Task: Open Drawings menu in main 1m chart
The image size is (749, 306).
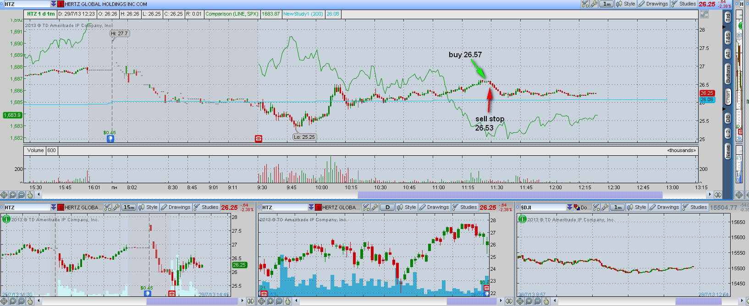Action: 653,4
